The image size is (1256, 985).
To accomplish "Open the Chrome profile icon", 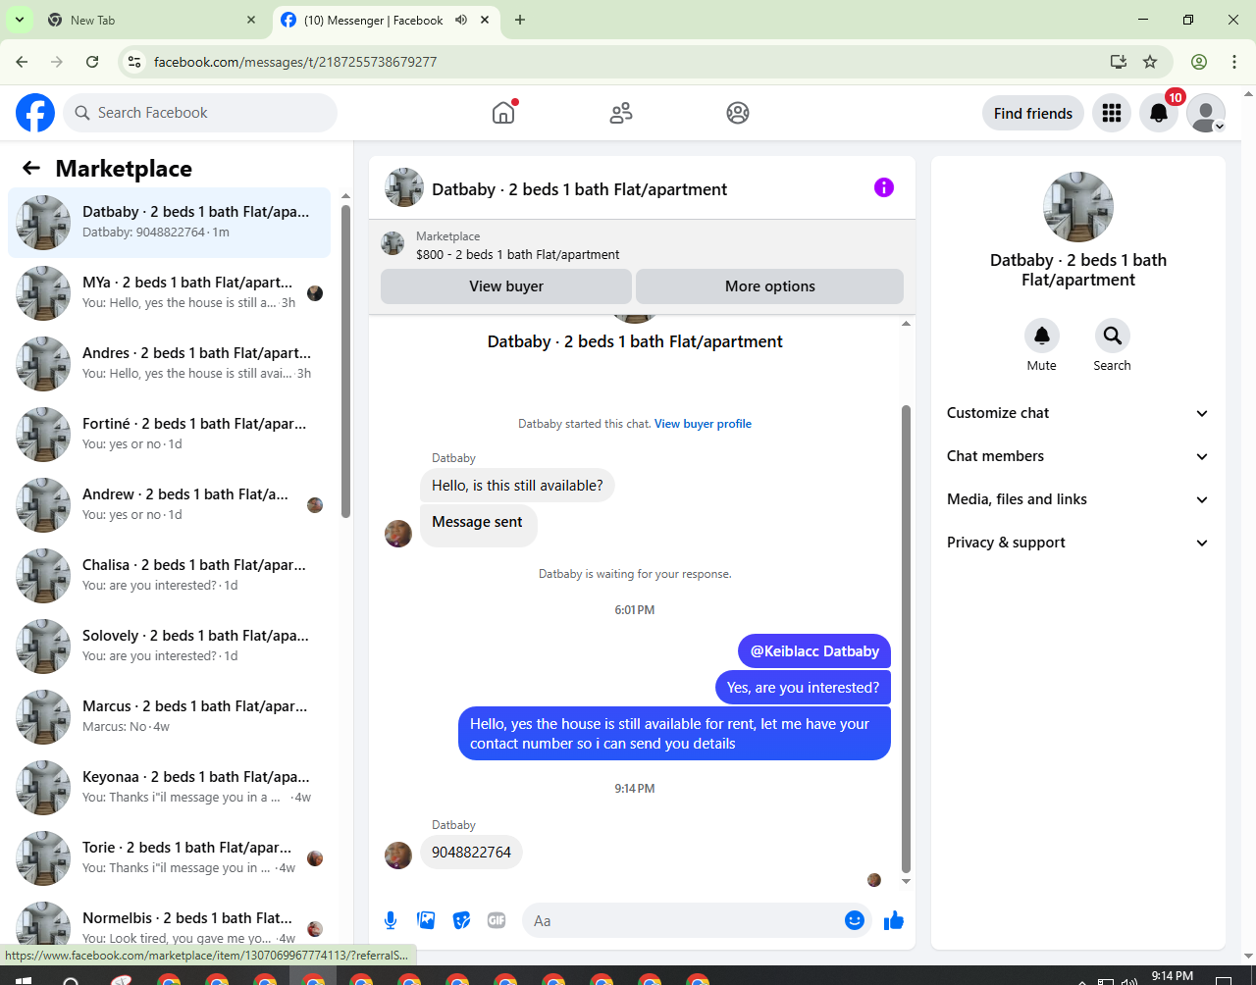I will 1199,62.
